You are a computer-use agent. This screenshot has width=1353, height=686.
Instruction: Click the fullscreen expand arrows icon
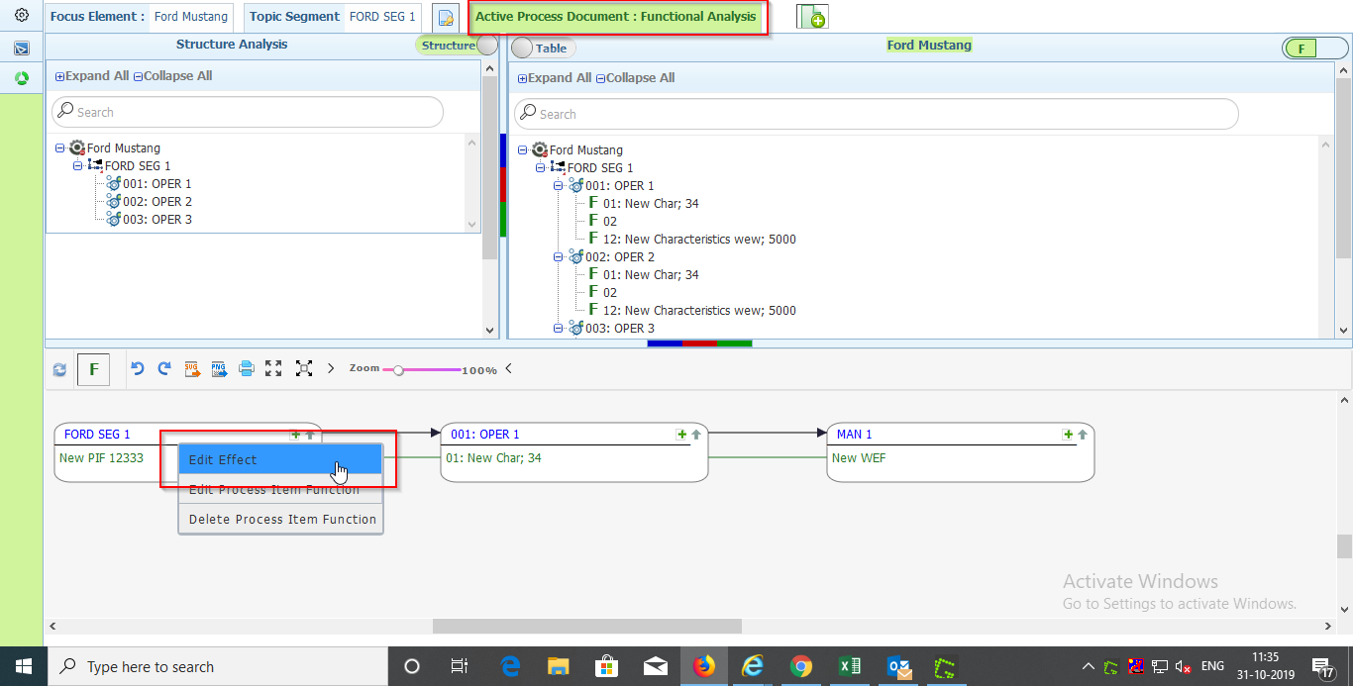(x=273, y=368)
